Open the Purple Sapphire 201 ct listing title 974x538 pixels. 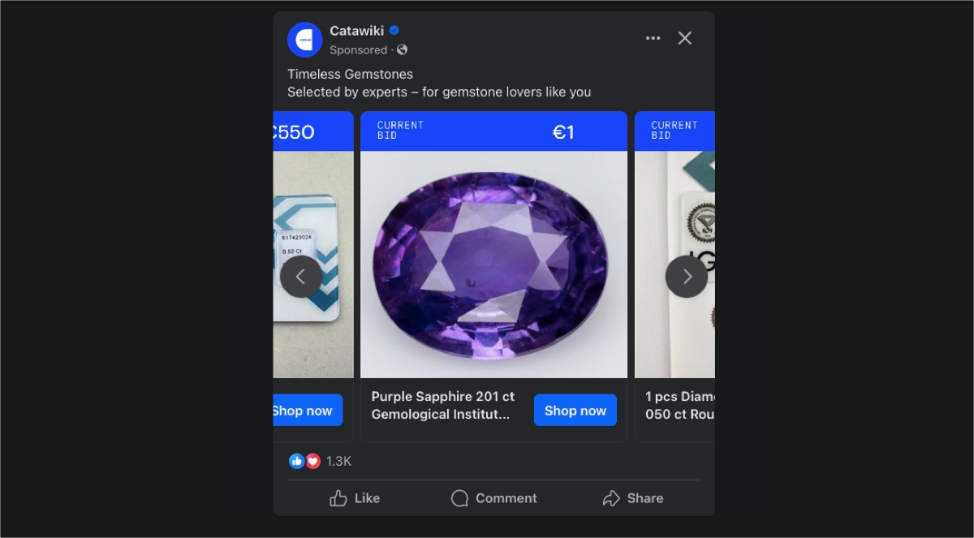[442, 405]
